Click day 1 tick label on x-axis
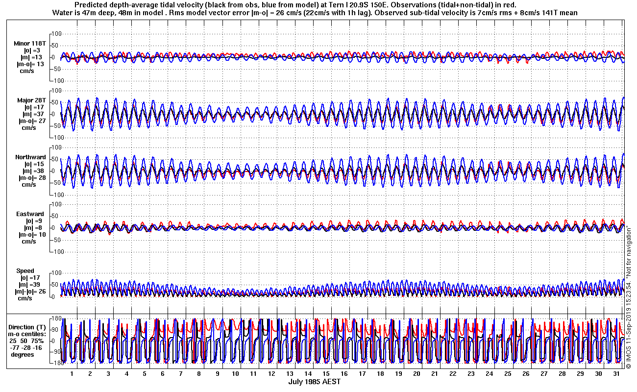The height and width of the screenshot is (392, 637). (x=72, y=374)
